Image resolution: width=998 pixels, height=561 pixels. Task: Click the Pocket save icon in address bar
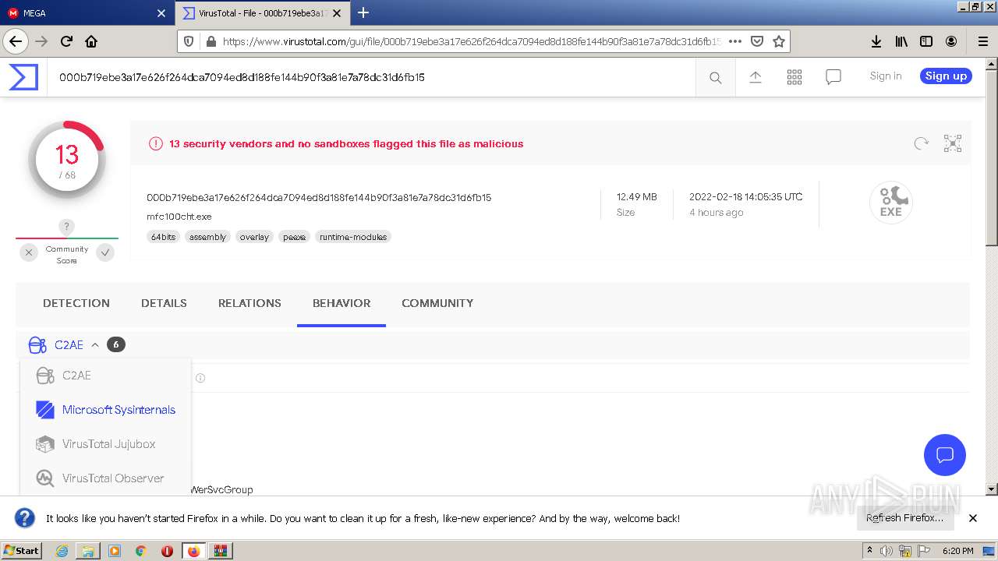[x=757, y=41]
